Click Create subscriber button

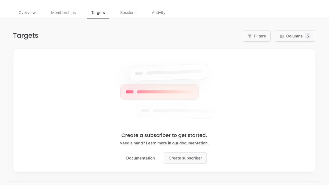point(185,158)
